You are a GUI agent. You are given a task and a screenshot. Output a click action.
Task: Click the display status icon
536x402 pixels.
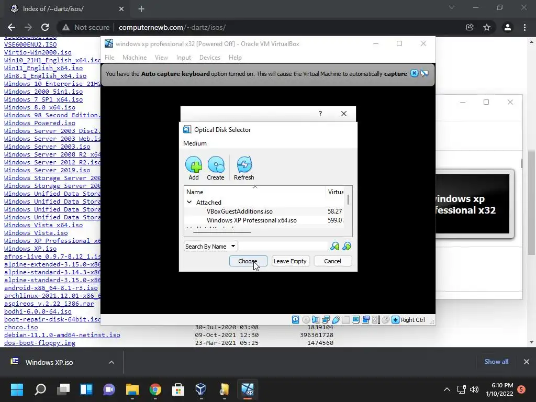point(355,320)
